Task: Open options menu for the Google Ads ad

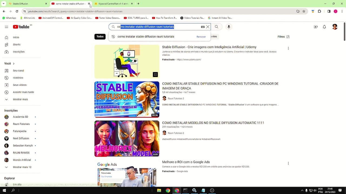Action: (x=288, y=163)
